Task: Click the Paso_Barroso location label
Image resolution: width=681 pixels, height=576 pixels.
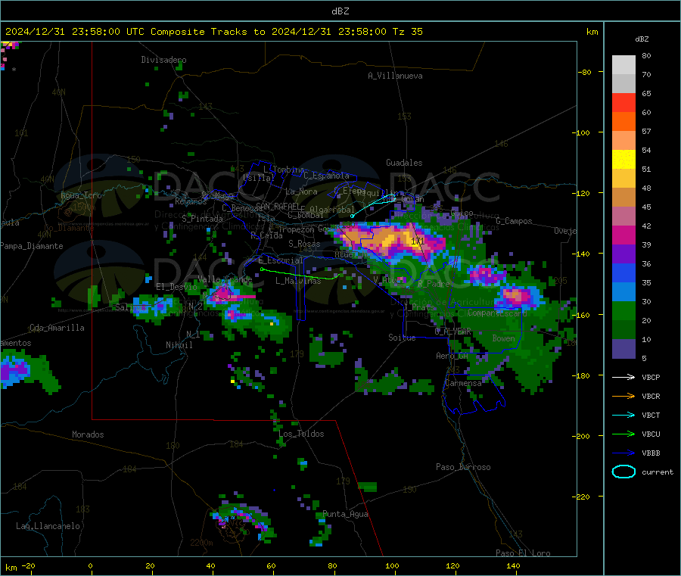Action: 463,467
